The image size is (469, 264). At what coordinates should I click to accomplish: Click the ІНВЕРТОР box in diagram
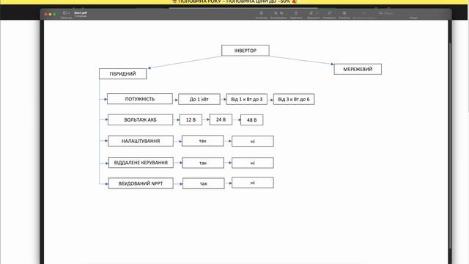point(245,51)
